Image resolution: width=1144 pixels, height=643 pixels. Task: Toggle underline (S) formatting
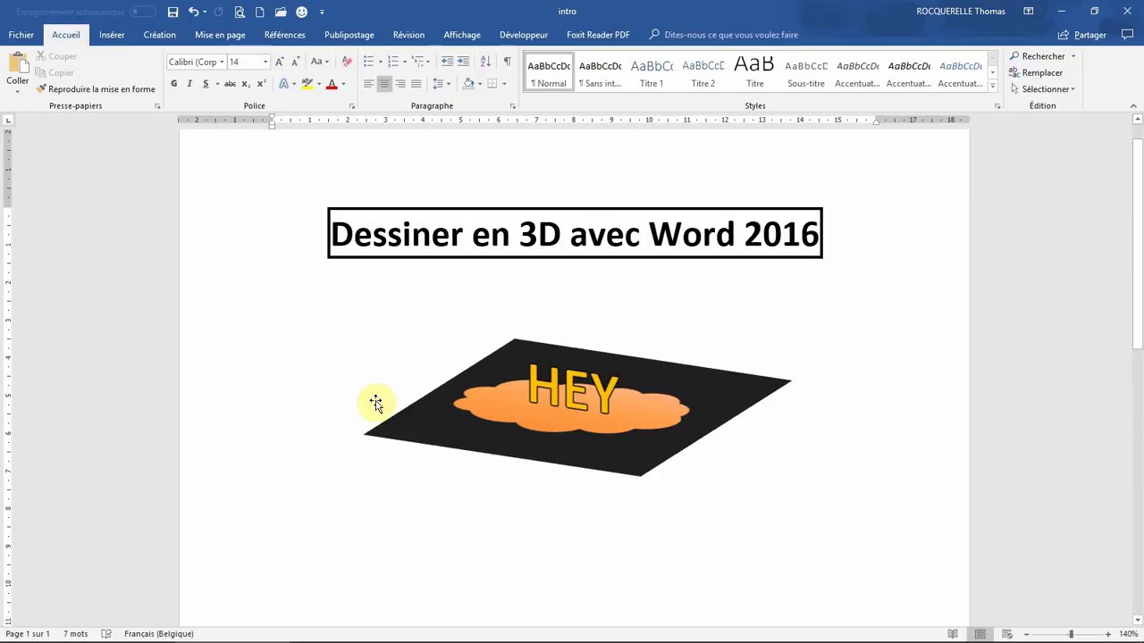pos(206,84)
